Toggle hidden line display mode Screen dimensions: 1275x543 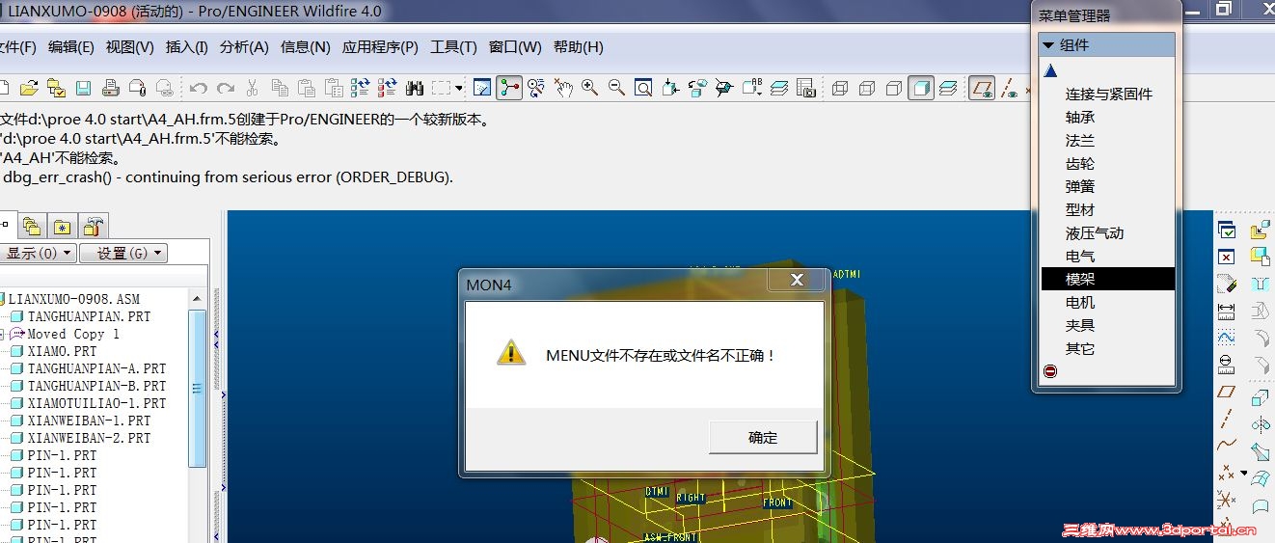tap(866, 88)
